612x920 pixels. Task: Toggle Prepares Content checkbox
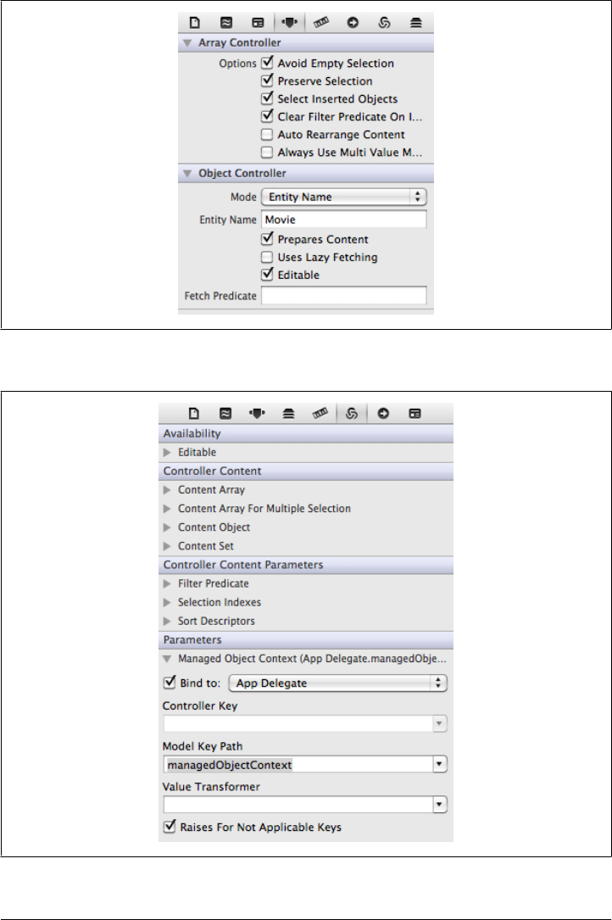click(267, 239)
